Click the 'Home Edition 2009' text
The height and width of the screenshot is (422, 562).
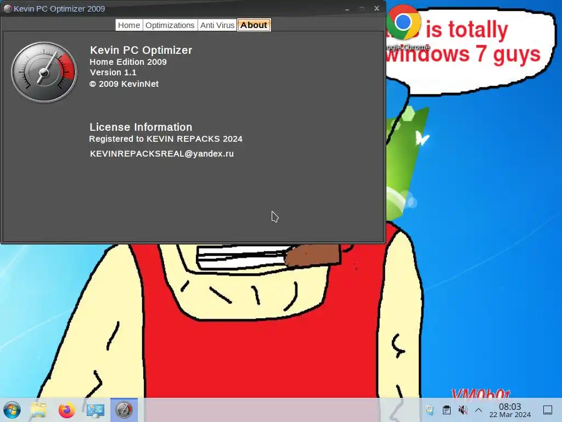[128, 62]
